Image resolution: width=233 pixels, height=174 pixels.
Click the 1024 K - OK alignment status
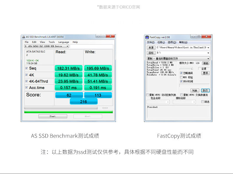tap(32, 61)
